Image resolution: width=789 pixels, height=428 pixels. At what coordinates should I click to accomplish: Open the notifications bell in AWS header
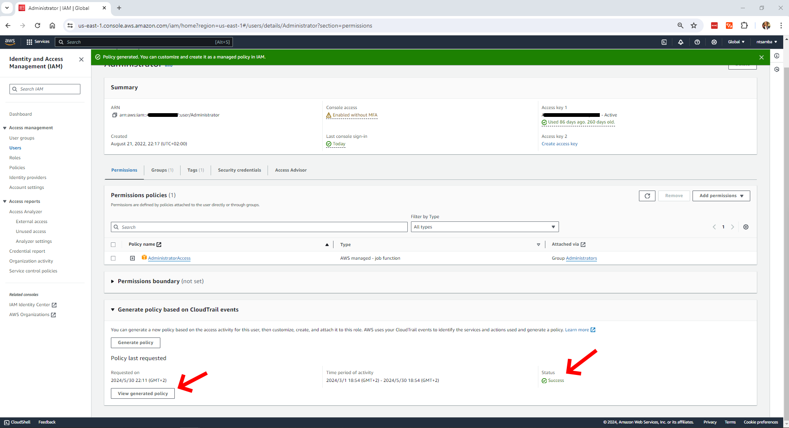pyautogui.click(x=681, y=42)
